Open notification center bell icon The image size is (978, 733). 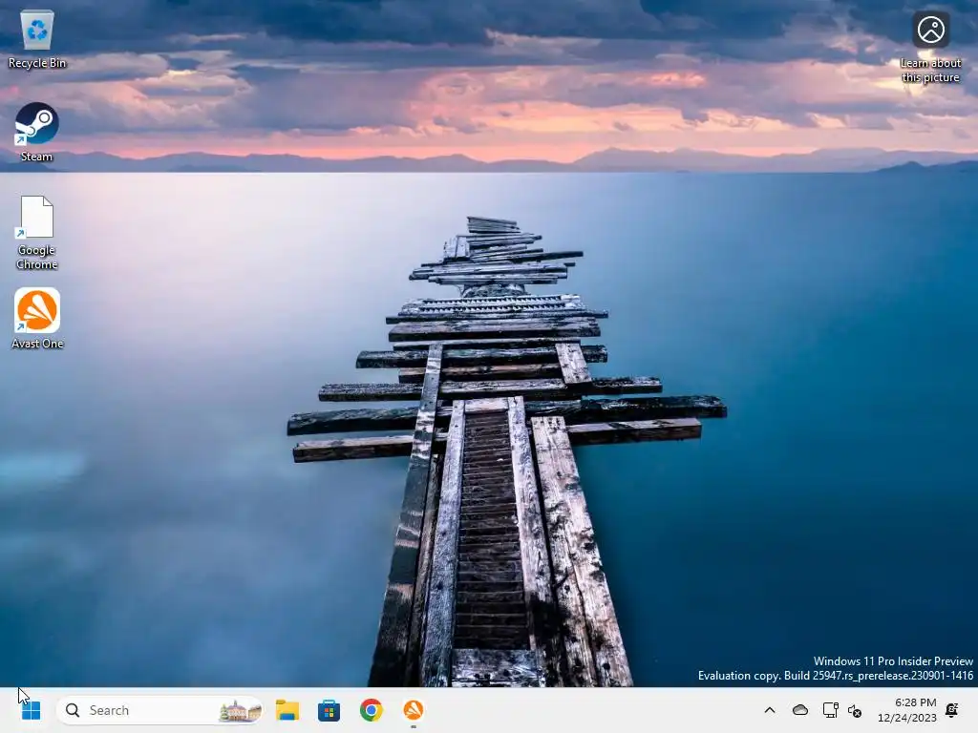(x=952, y=710)
